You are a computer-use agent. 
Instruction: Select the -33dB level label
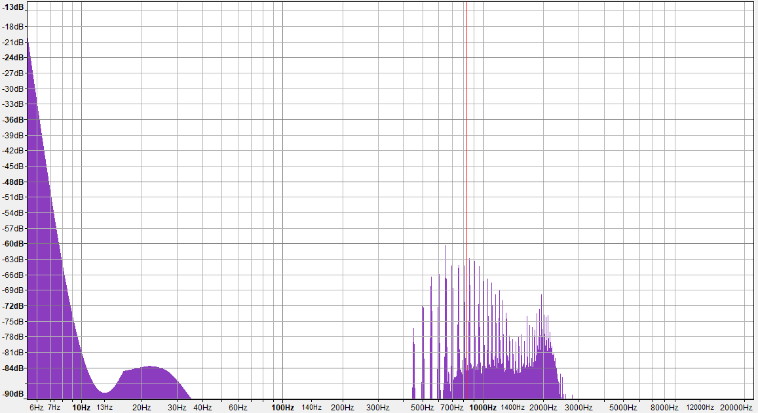pyautogui.click(x=13, y=104)
